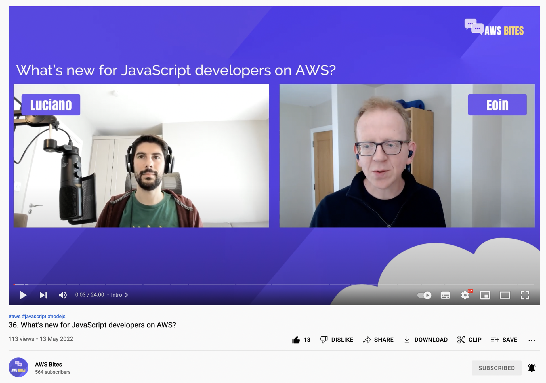Image resolution: width=546 pixels, height=383 pixels.
Task: Activate the miniplayer
Action: pos(485,295)
